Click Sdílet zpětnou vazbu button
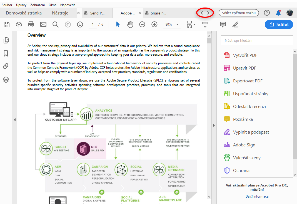This screenshot has height=204, width=297. (239, 13)
